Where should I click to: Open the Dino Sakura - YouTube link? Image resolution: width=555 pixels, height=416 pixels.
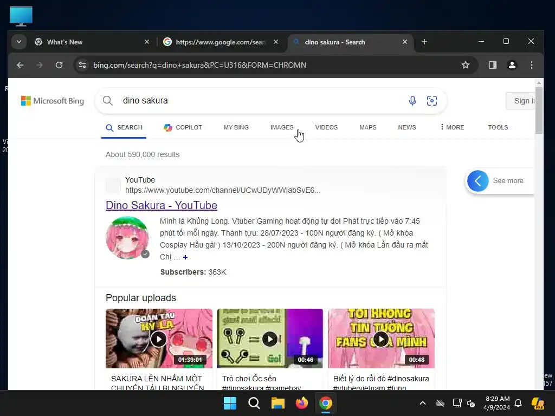[162, 205]
